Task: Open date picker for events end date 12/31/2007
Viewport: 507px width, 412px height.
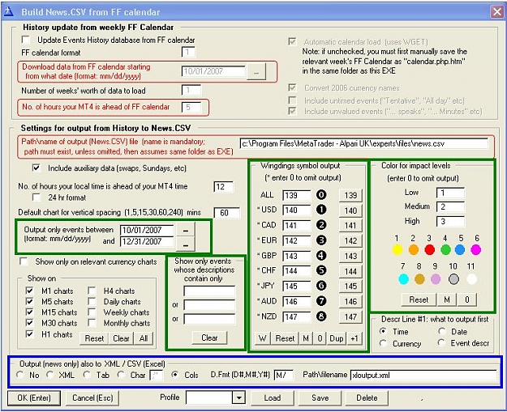Action: pyautogui.click(x=186, y=245)
